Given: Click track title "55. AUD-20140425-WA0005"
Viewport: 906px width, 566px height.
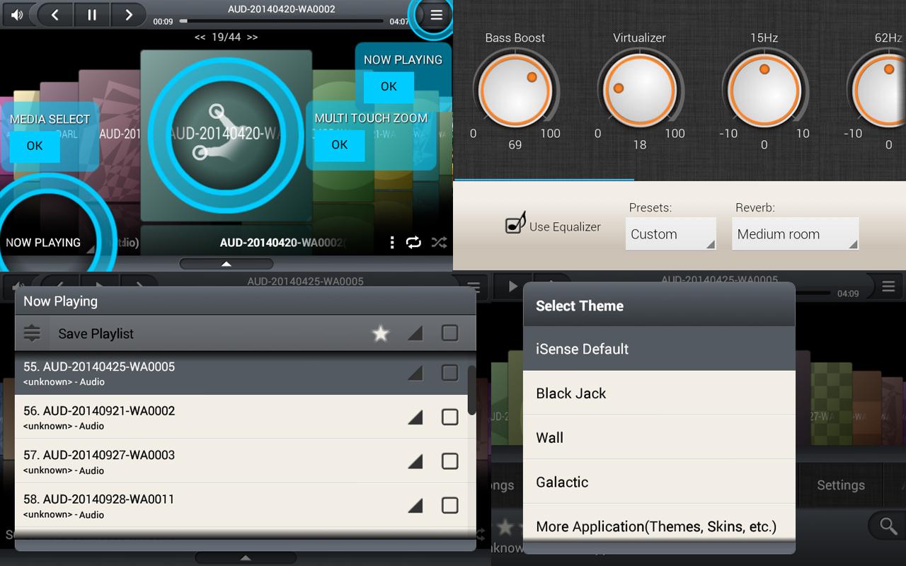Looking at the screenshot, I should (99, 366).
